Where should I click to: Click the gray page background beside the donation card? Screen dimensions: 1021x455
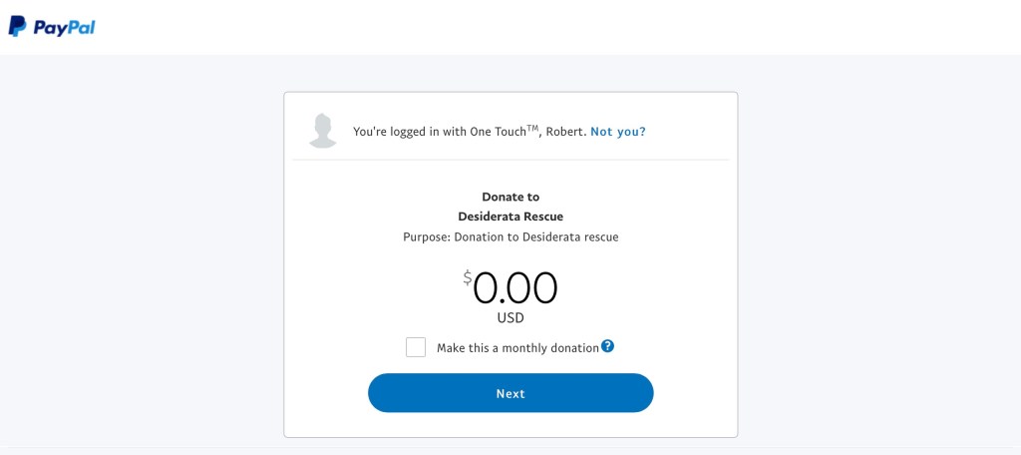pos(879,260)
